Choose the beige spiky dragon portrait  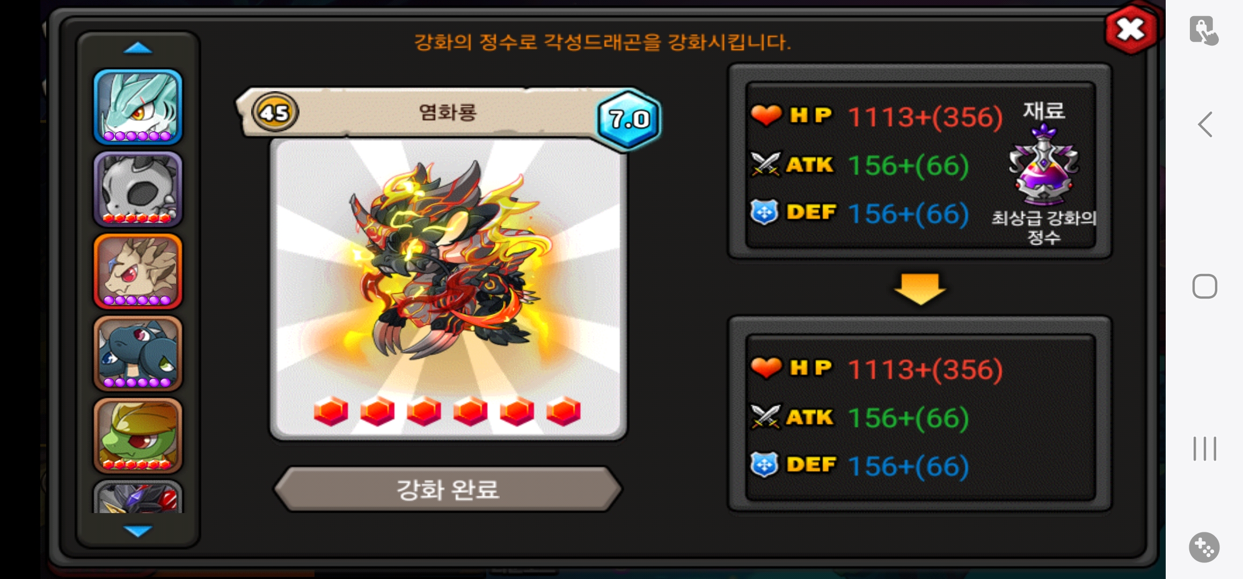click(138, 271)
